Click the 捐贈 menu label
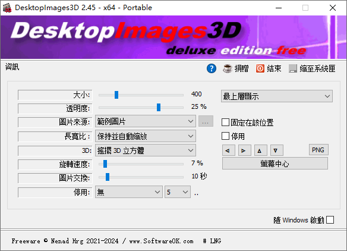 (x=241, y=68)
